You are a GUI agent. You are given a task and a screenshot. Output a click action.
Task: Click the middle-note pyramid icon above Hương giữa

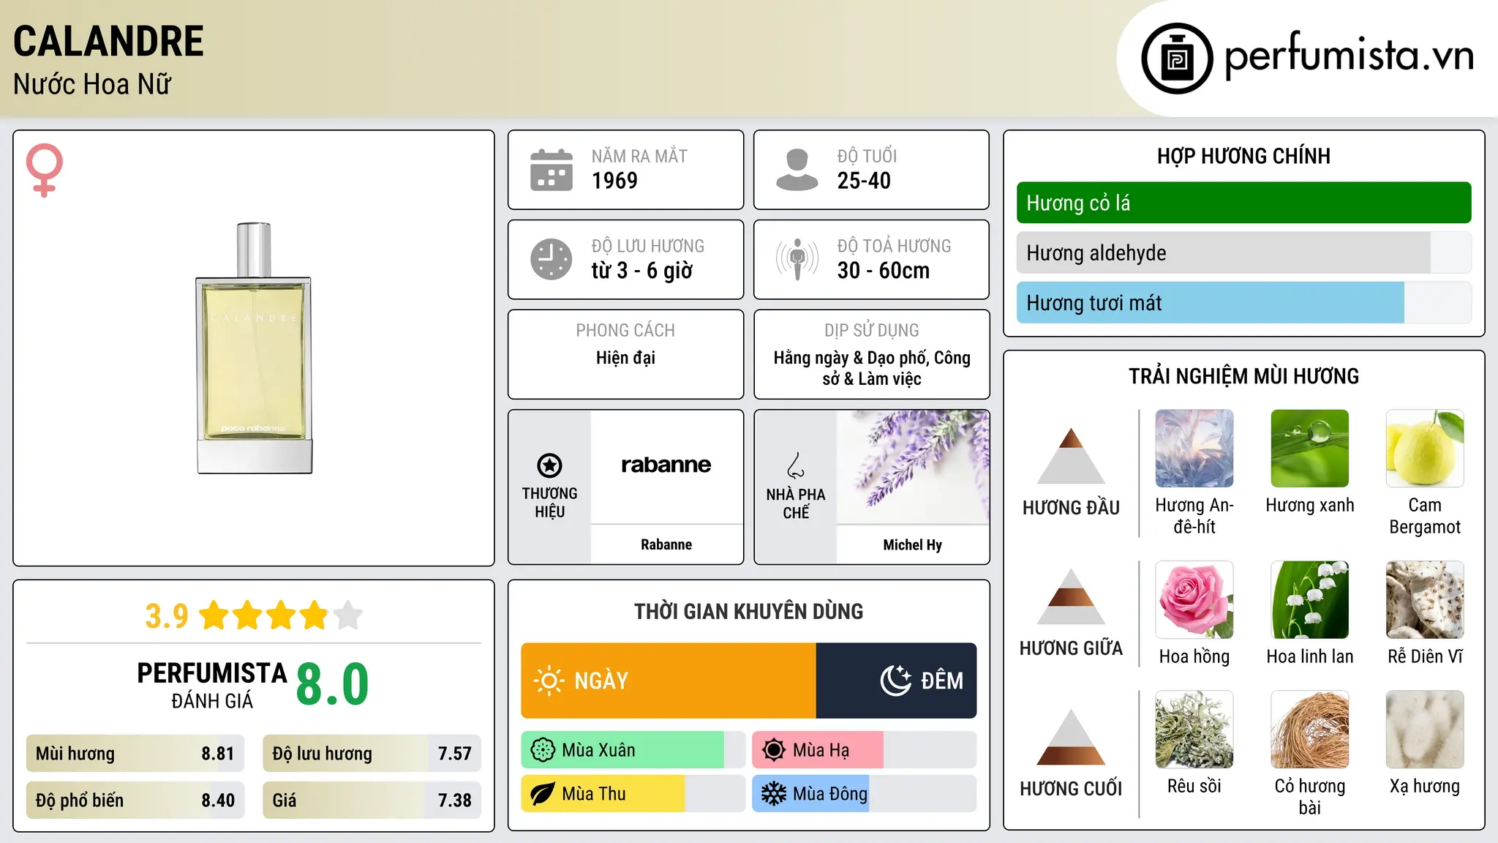tap(1071, 596)
